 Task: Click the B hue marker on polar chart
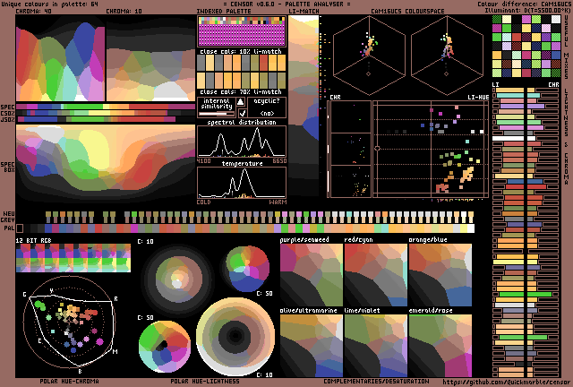(x=80, y=371)
